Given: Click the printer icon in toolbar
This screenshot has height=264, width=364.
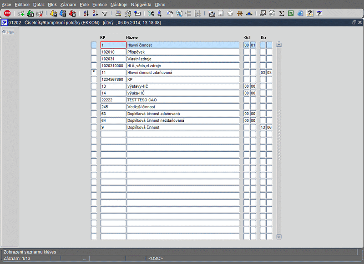Looking at the screenshot, I should click(118, 14).
